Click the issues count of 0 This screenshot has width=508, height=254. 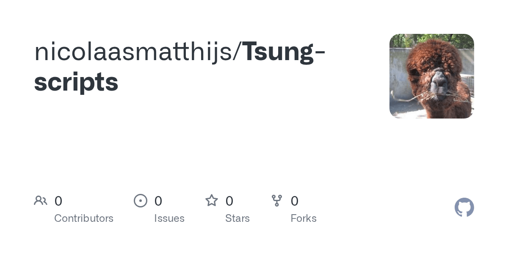click(x=158, y=201)
